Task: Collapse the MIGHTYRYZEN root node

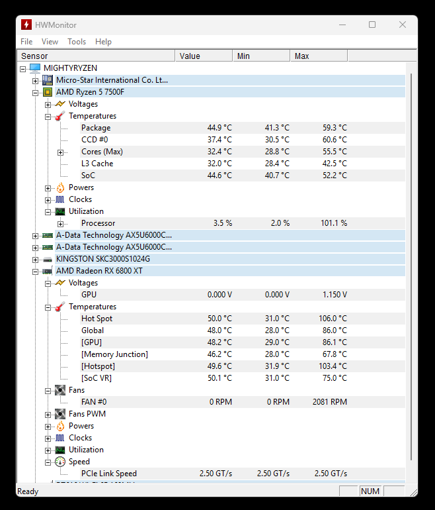Action: click(22, 69)
